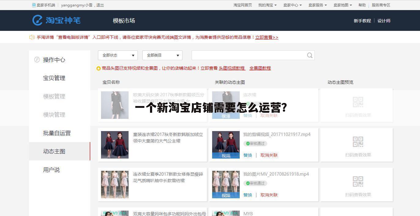This screenshot has width=420, height=216.
Task: Click 扫码查看效果 in 童装连衣裙 row
Action: [358, 155]
